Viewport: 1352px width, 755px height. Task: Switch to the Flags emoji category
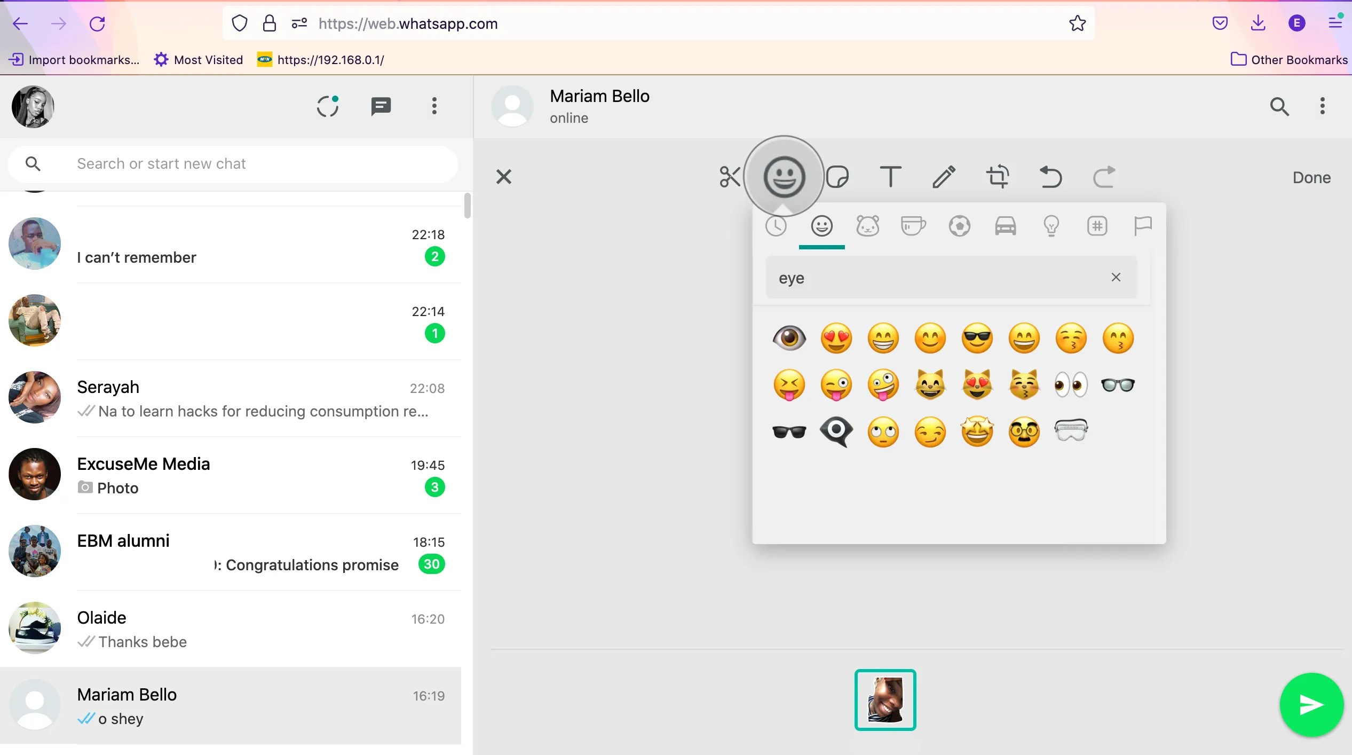tap(1143, 225)
